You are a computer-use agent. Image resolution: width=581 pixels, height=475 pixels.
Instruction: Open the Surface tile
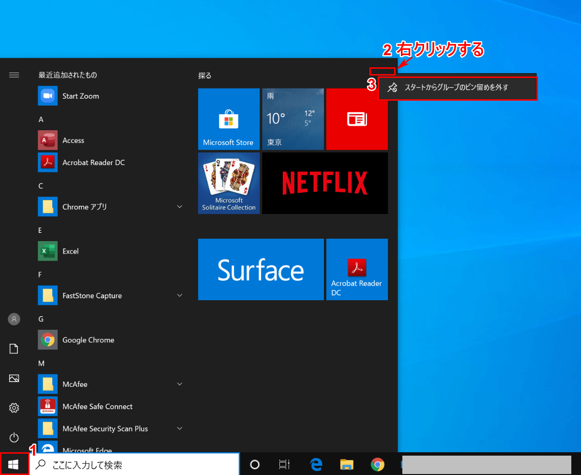coord(260,269)
